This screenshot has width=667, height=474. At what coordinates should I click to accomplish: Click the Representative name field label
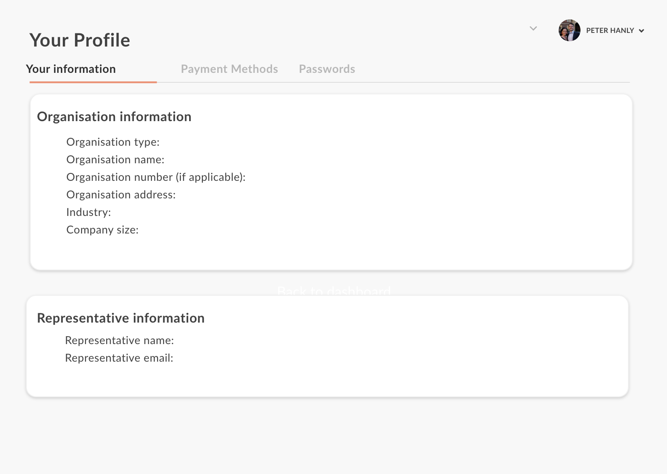pyautogui.click(x=119, y=341)
